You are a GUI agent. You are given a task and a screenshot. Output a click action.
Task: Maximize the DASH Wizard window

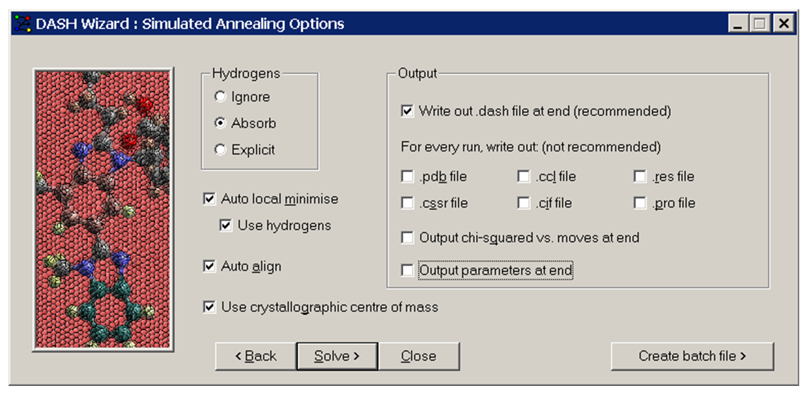pos(760,24)
